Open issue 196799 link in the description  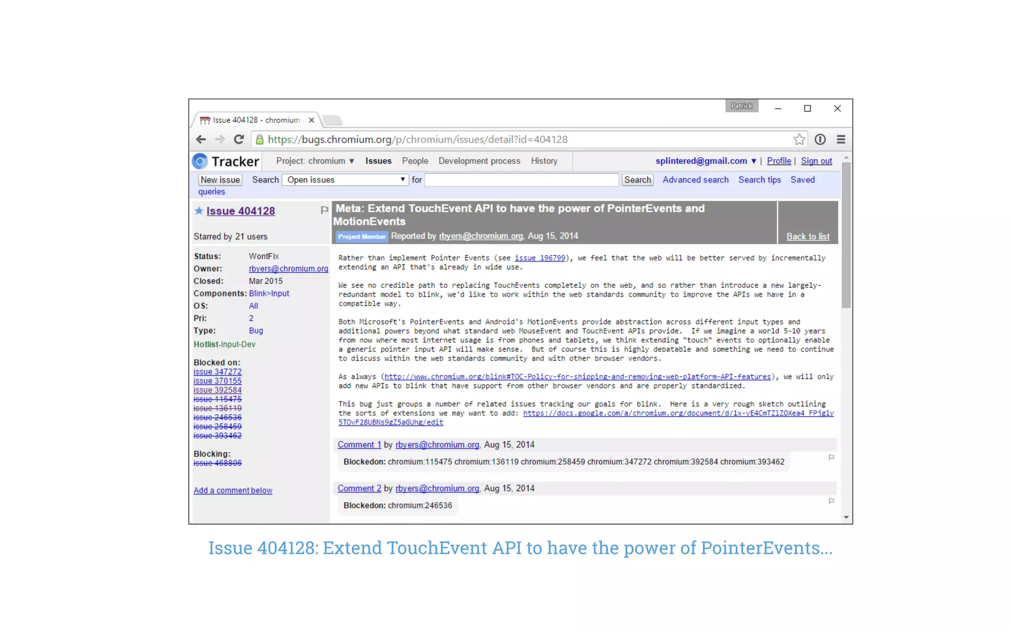coord(540,258)
